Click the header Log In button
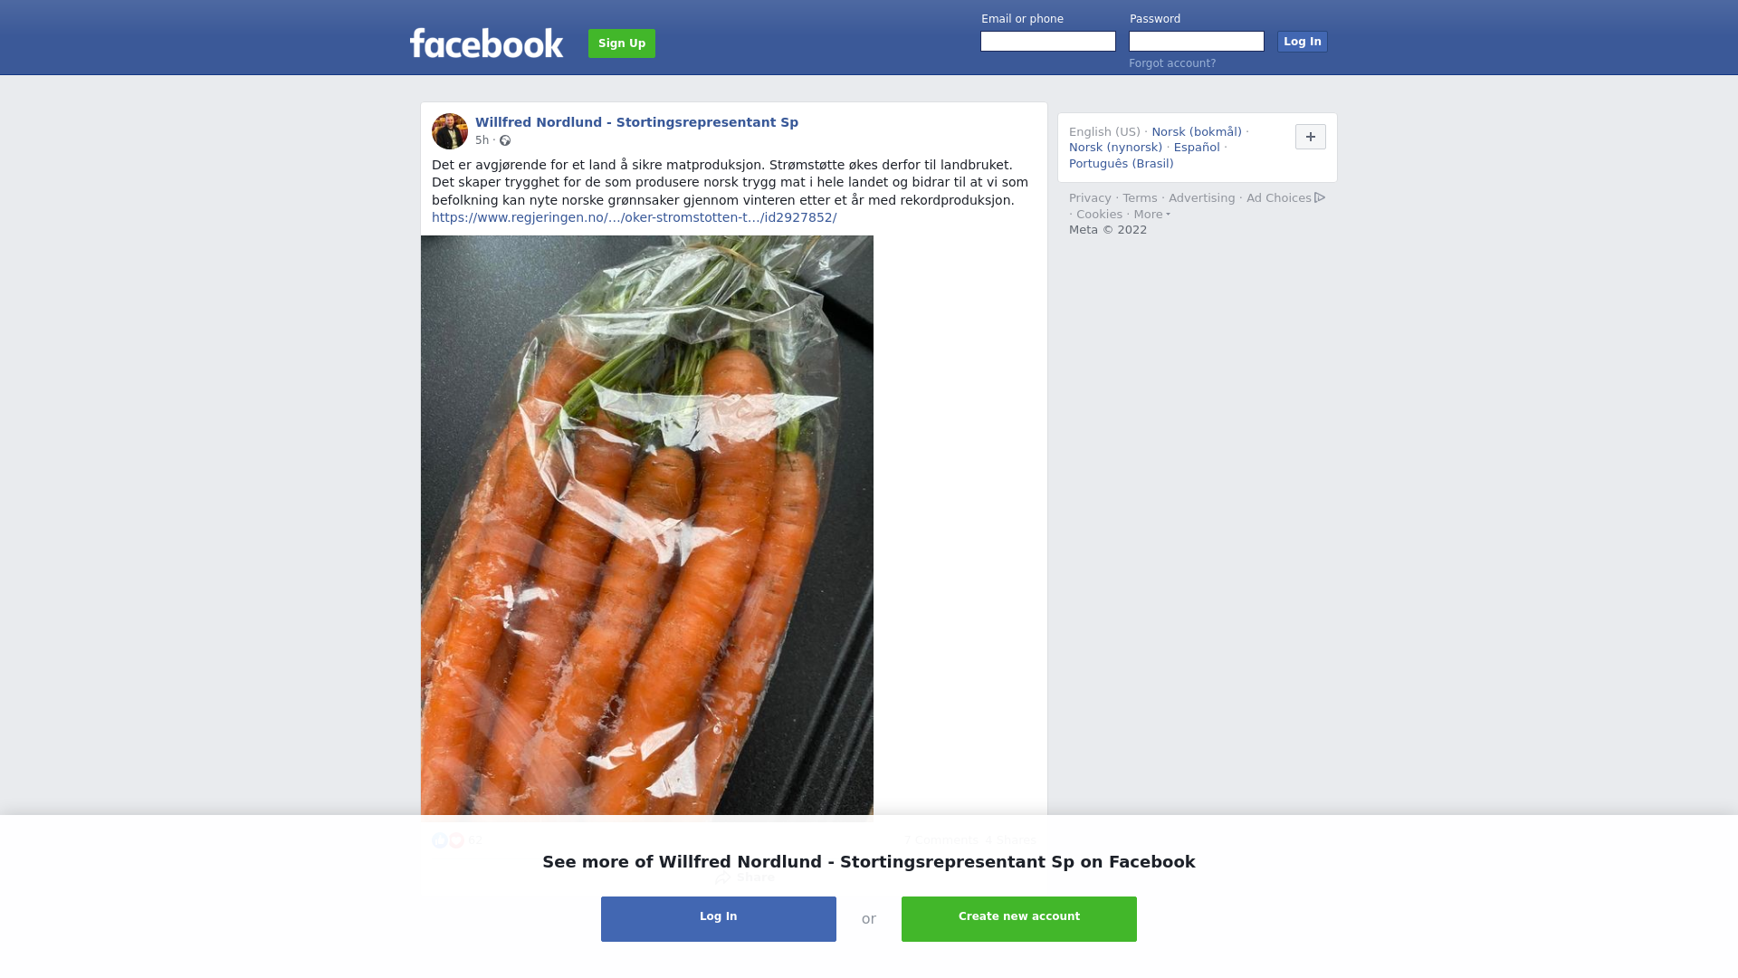 point(1303,42)
